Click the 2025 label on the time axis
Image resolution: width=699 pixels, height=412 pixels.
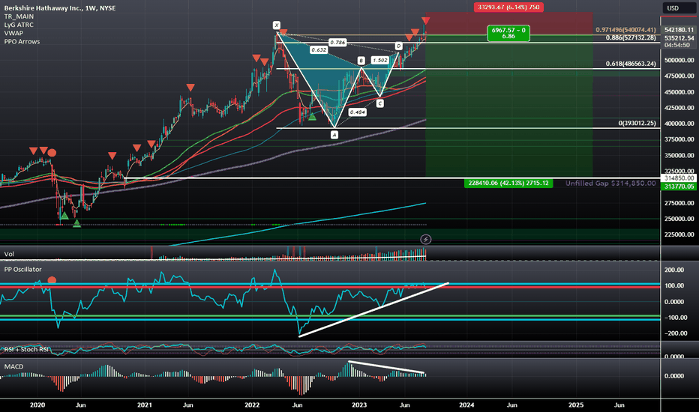(x=575, y=405)
